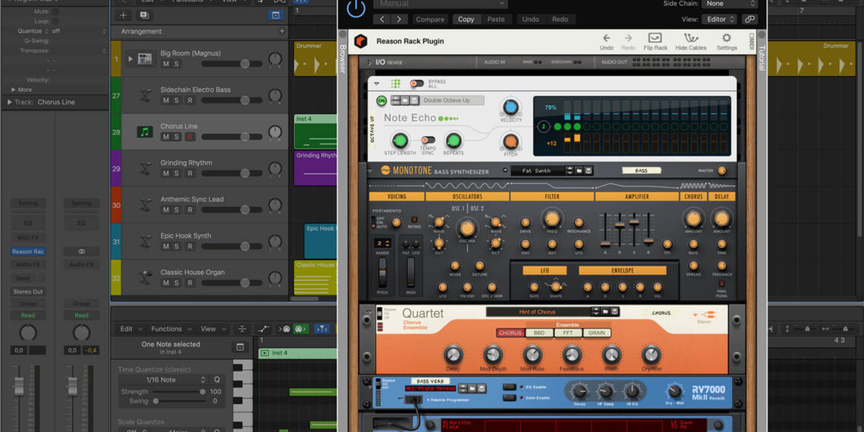Select the BBD ensemble mode button

click(x=538, y=333)
